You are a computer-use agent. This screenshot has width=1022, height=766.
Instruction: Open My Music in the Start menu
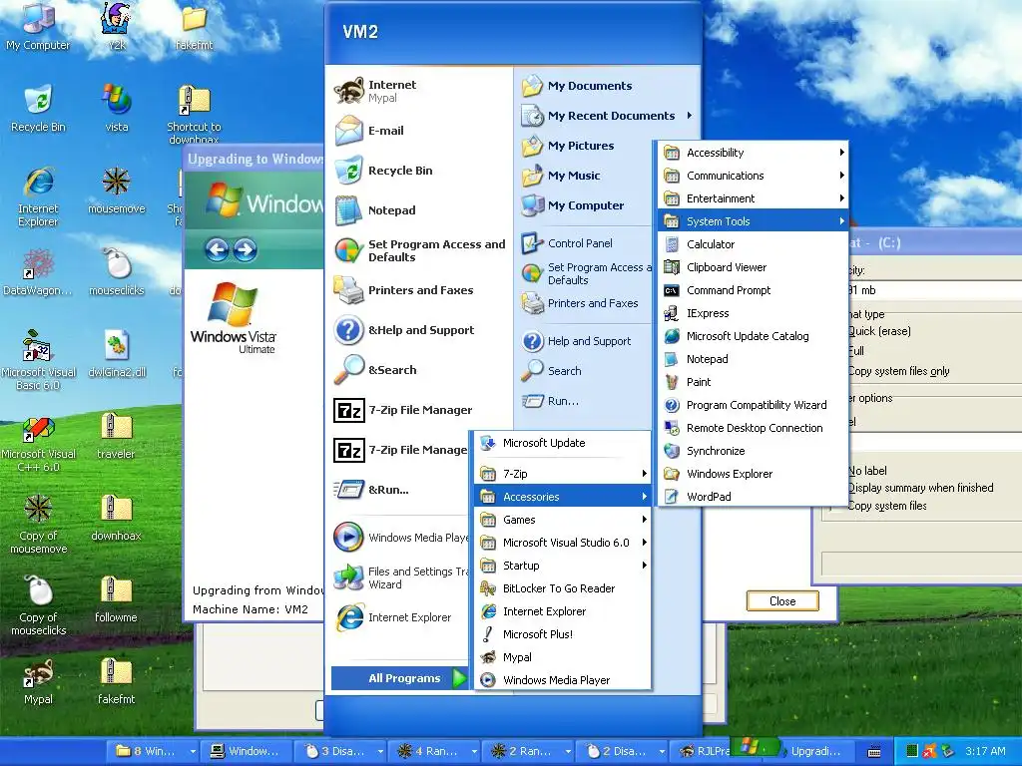point(574,176)
